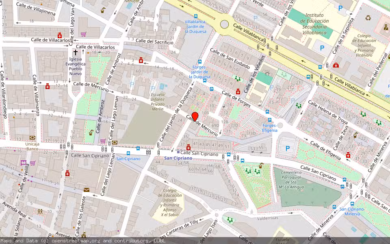Select the pharmacy icon left of number 13 on Calle de Villalmanzo
390x244 pixels.
tap(48, 86)
